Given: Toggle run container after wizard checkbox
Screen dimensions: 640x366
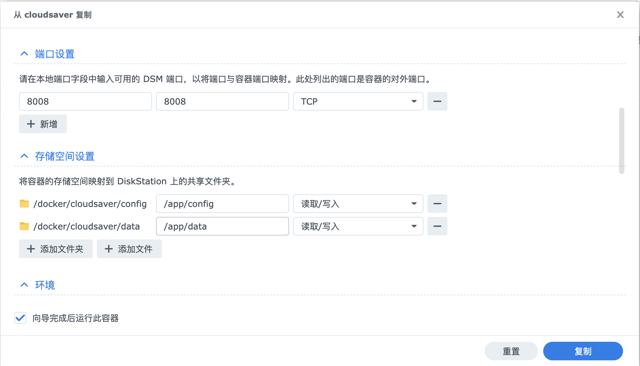Looking at the screenshot, I should [x=20, y=318].
